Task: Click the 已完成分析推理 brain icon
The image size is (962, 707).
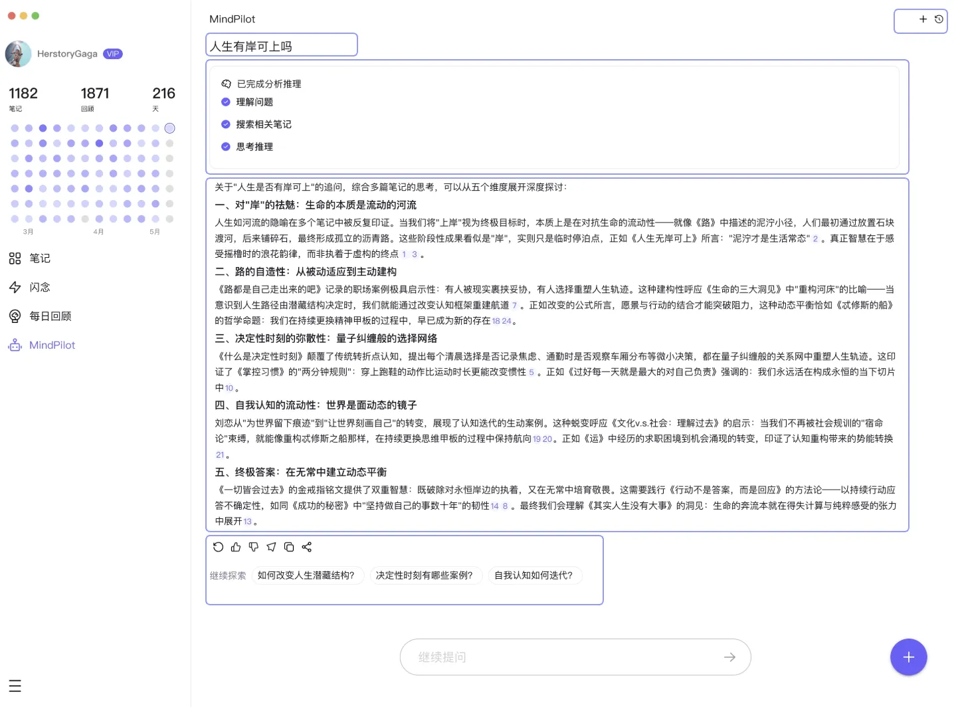Action: point(226,84)
